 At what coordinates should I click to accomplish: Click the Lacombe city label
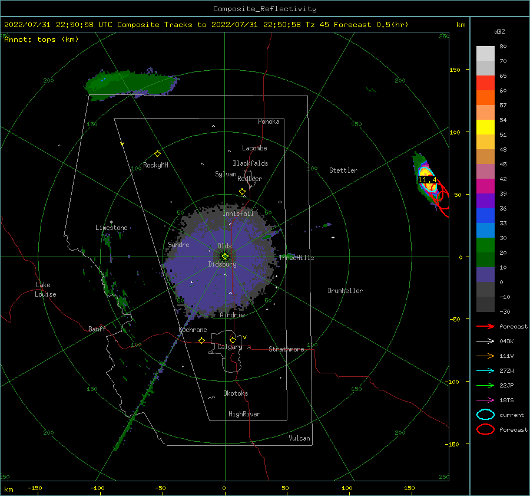[x=254, y=148]
